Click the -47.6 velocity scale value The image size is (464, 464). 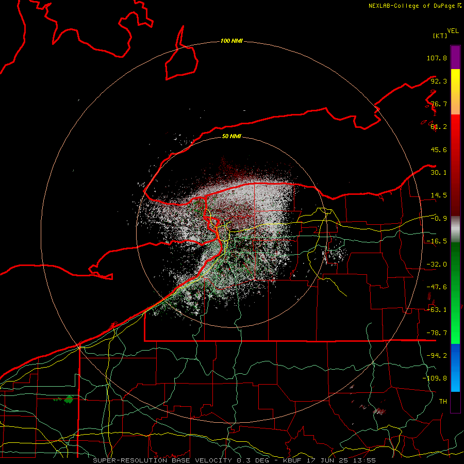(x=437, y=287)
